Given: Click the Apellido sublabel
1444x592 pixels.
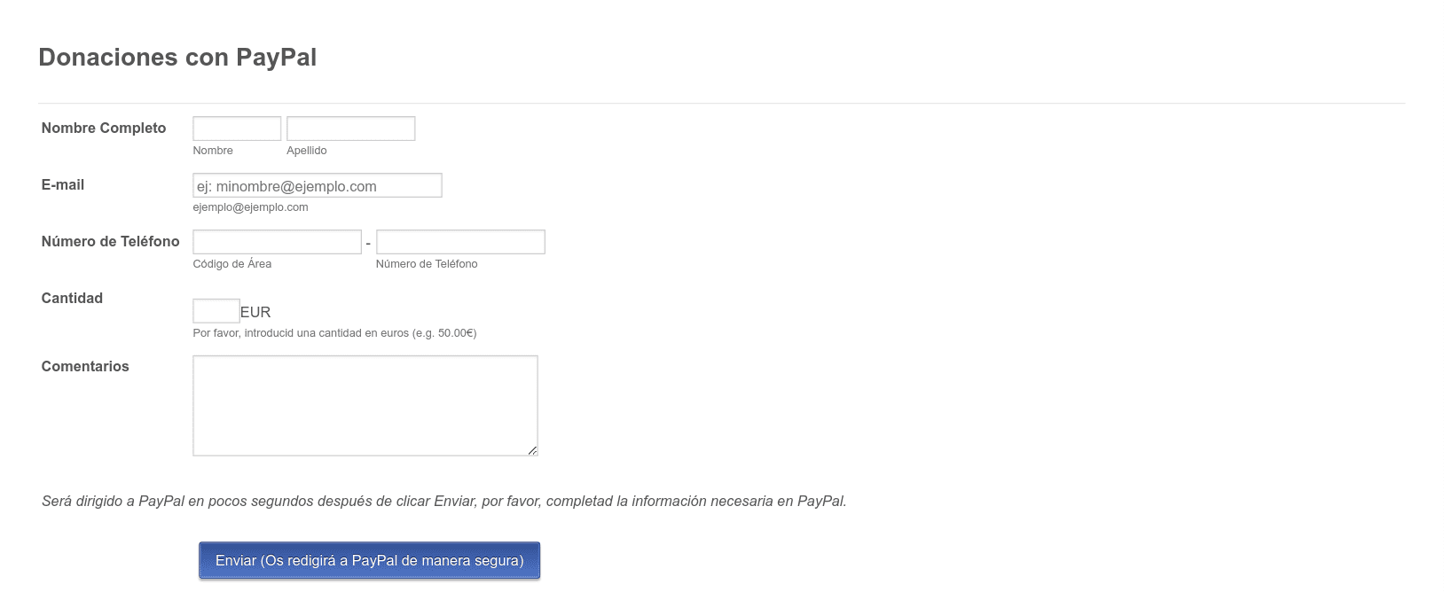Looking at the screenshot, I should click(x=306, y=151).
